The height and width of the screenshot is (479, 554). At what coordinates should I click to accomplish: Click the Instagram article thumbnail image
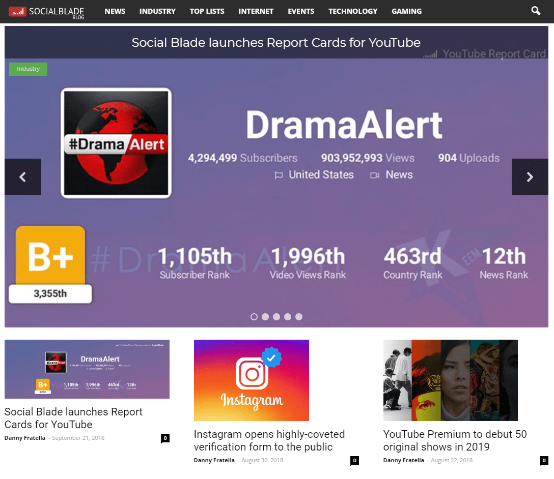pos(251,380)
